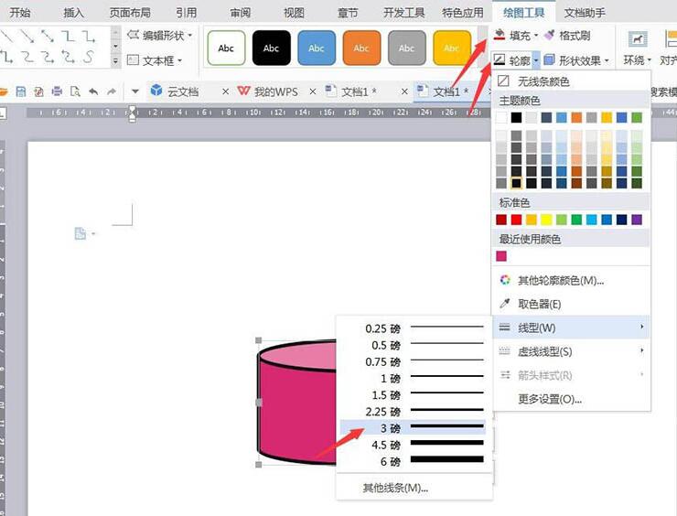Click the Wrap (环绕) icon

tap(638, 39)
